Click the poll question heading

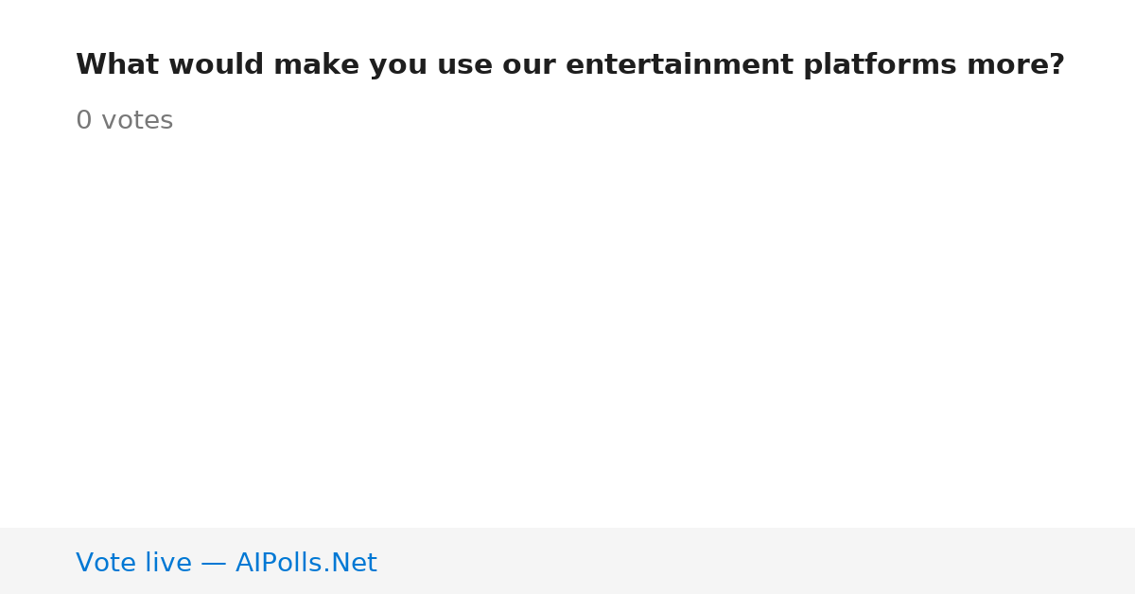pyautogui.click(x=570, y=65)
